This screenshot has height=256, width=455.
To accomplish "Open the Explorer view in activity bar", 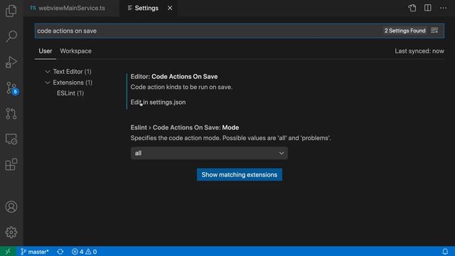I will (11, 11).
